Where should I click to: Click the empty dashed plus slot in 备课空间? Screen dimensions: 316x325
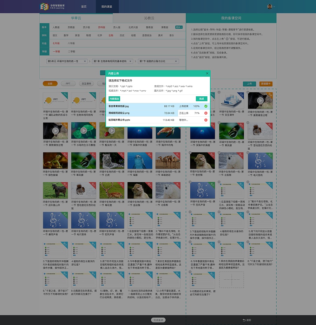[231, 280]
